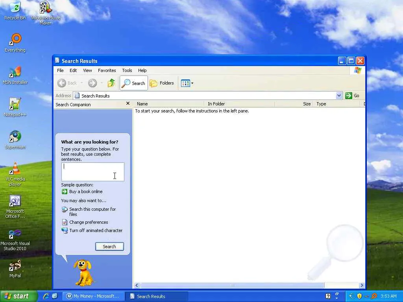403x302 pixels.
Task: Click the security shield tray icon
Action: click(359, 296)
